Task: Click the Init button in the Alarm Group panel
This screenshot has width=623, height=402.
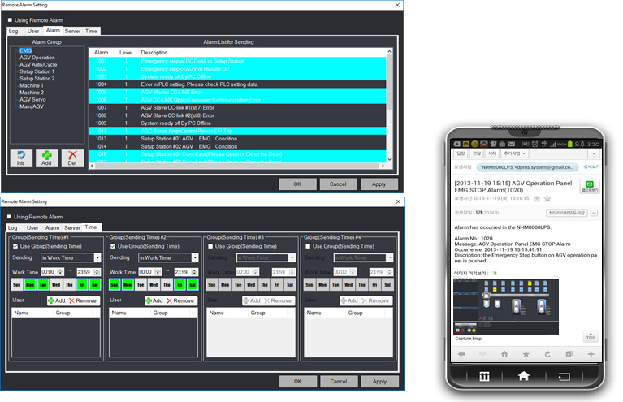Action: pyautogui.click(x=21, y=158)
